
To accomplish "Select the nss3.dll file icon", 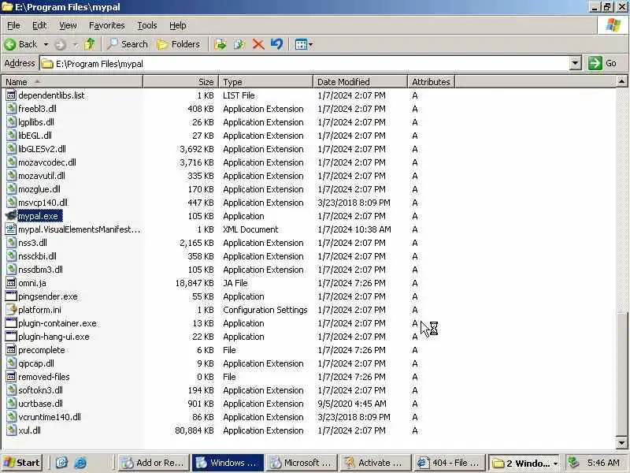I will 11,243.
